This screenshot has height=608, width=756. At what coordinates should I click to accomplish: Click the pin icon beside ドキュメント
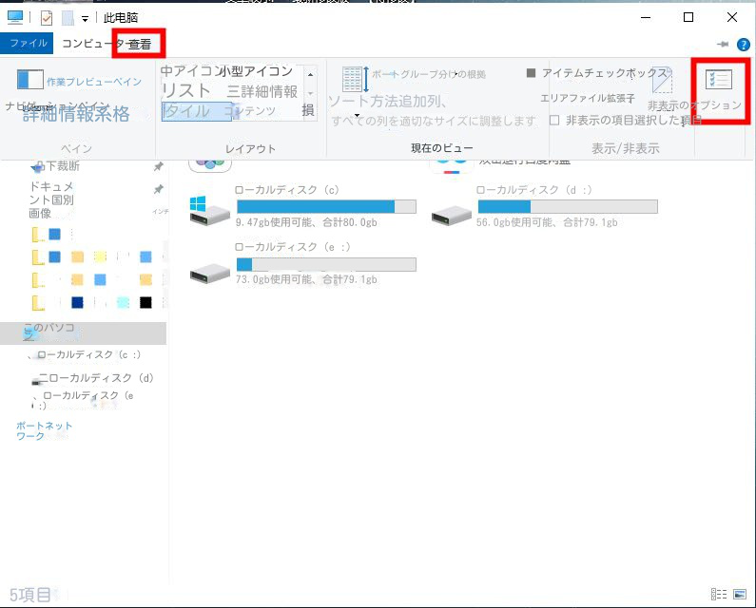point(158,189)
